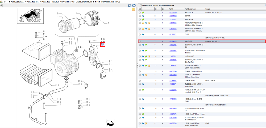Select all parts via header plus icon
Image resolution: width=266 pixels, height=128 pixels.
point(140,9)
